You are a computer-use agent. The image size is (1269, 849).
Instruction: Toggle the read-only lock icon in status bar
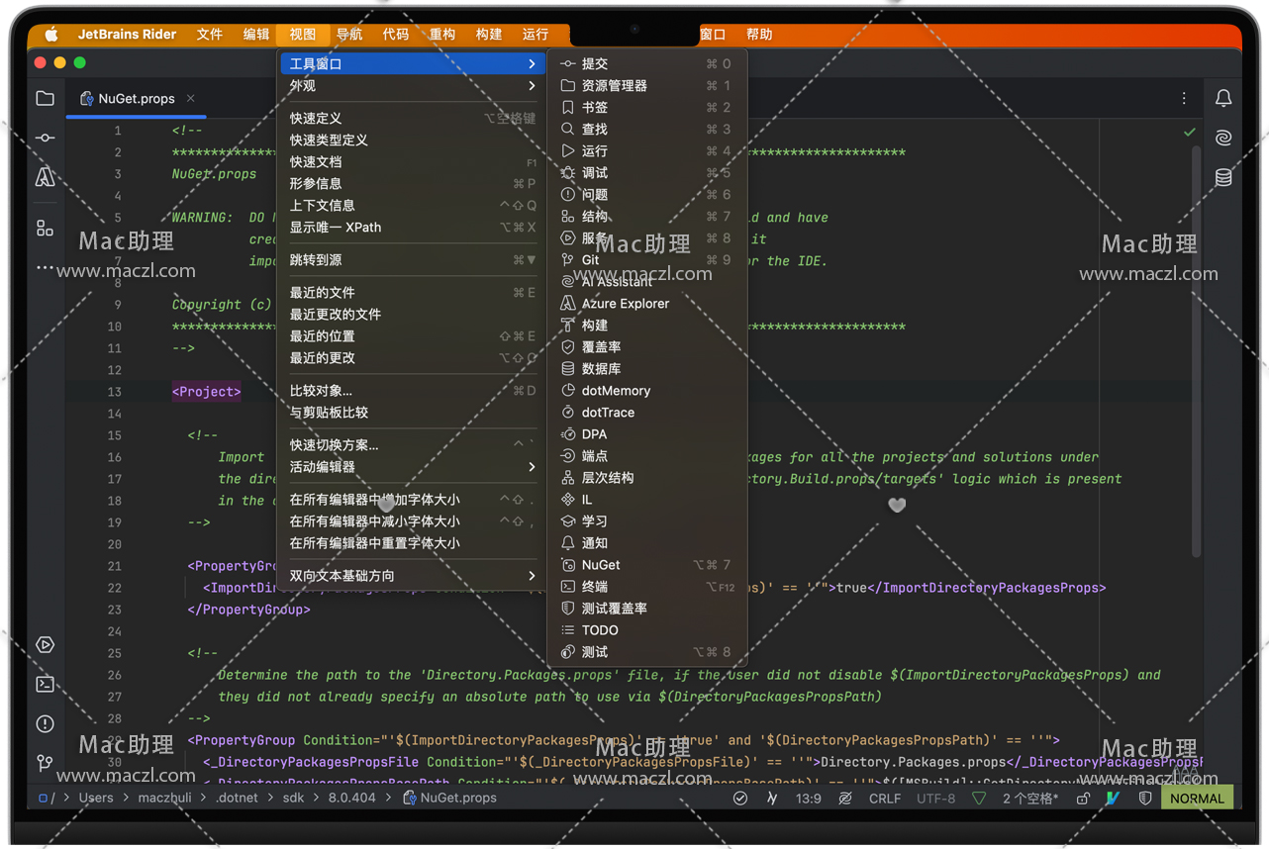(1083, 799)
